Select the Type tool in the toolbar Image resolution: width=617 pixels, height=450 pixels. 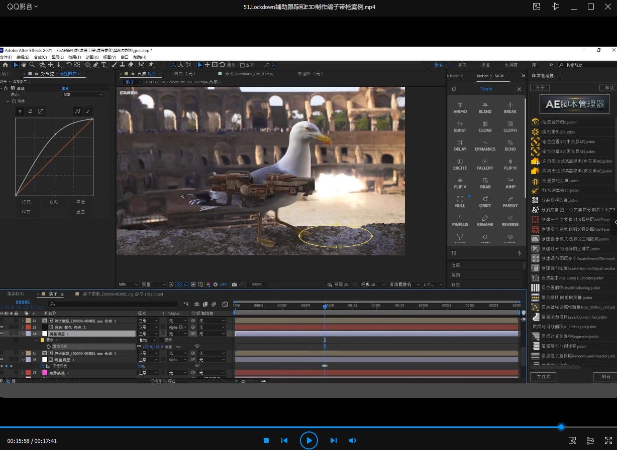[x=104, y=65]
